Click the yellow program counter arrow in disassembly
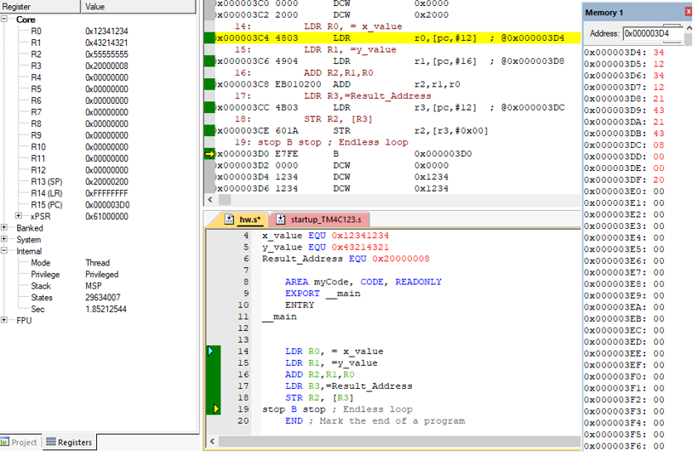The height and width of the screenshot is (462, 693). coord(209,154)
